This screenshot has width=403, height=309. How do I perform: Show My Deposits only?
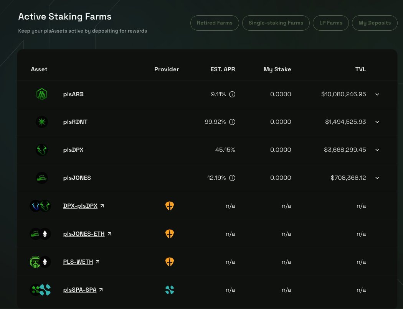tap(375, 23)
